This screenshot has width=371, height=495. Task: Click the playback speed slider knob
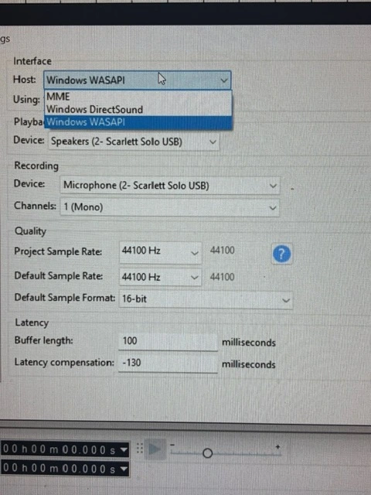[207, 453]
